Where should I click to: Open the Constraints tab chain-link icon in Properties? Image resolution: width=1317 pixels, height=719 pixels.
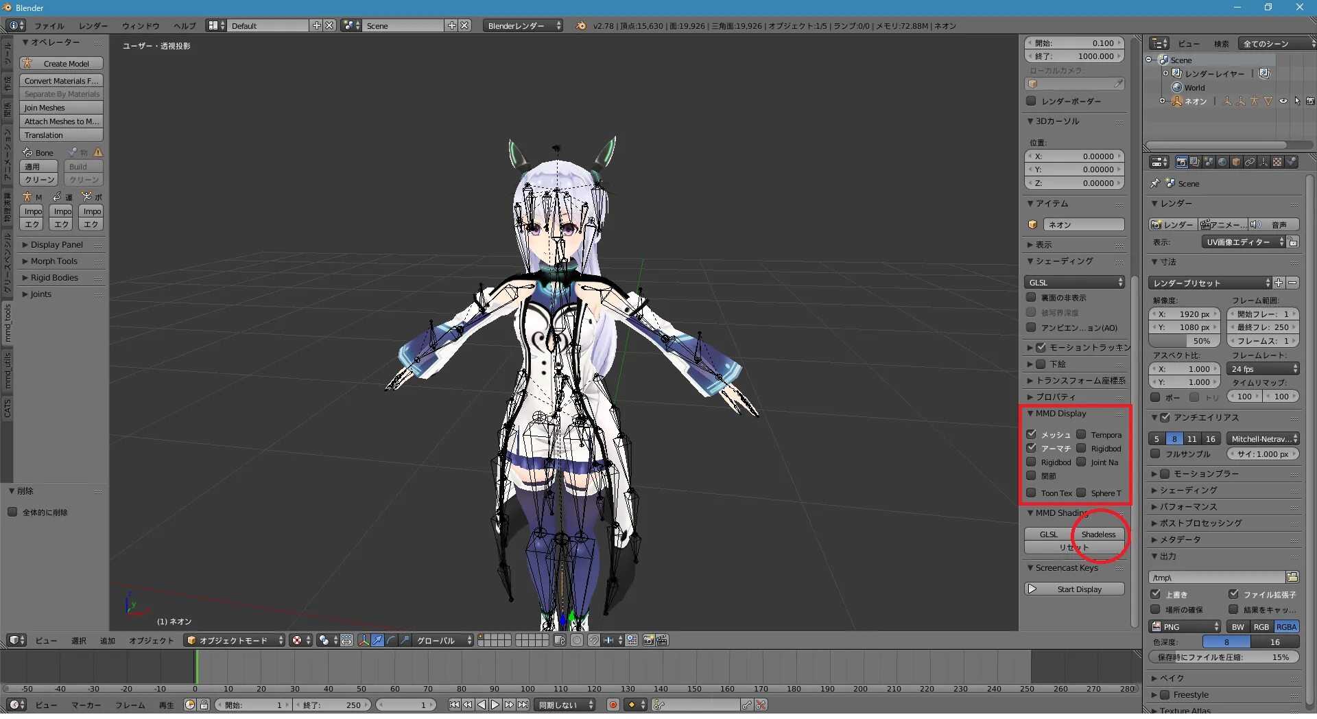[1250, 163]
